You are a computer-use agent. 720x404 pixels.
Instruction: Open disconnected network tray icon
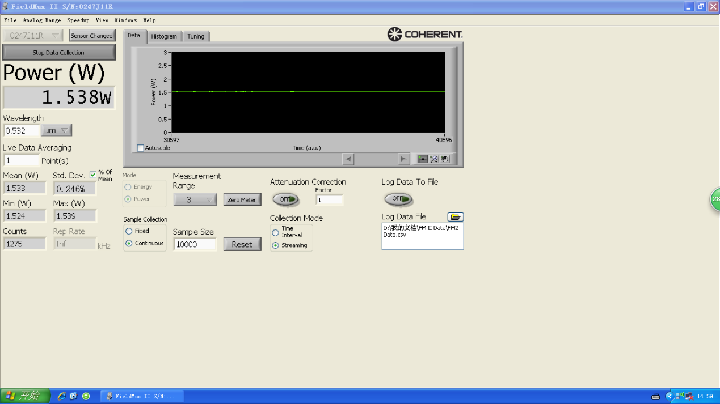click(689, 397)
